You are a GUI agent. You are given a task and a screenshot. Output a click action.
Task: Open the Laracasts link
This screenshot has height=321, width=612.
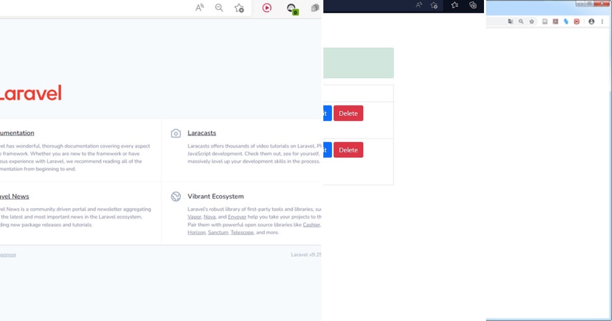(202, 132)
